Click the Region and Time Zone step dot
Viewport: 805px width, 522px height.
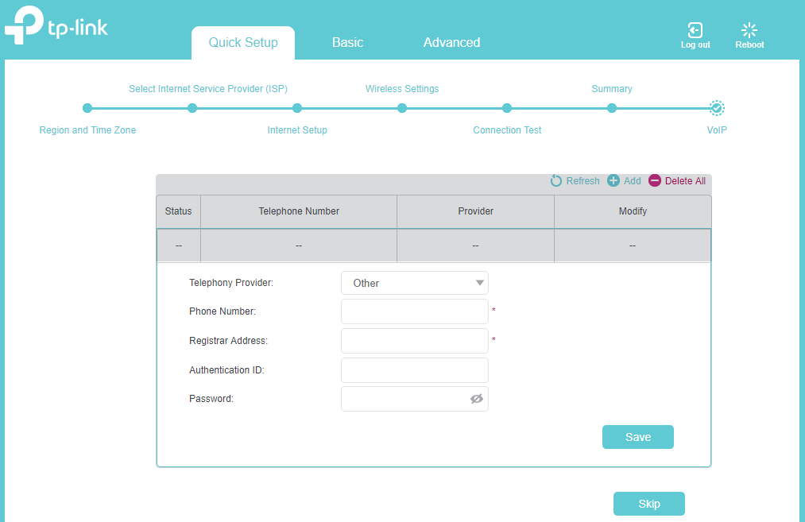tap(87, 108)
